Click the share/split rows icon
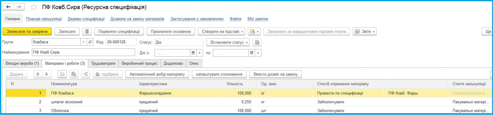The width and height of the screenshot is (493, 115). pos(86,74)
